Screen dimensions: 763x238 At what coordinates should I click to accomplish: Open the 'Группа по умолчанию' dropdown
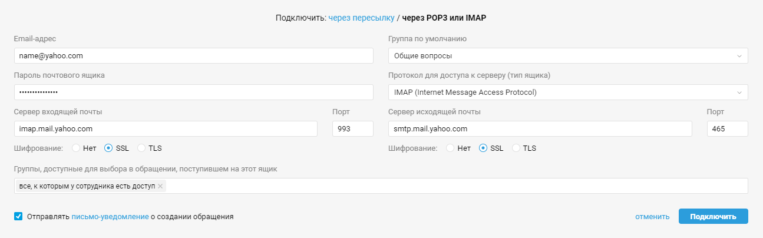(x=567, y=56)
